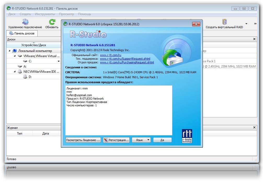Image resolution: width=263 pixels, height=182 pixels.
Task: Open the Create Virtual RAID dropdown arrow
Action: pyautogui.click(x=246, y=24)
